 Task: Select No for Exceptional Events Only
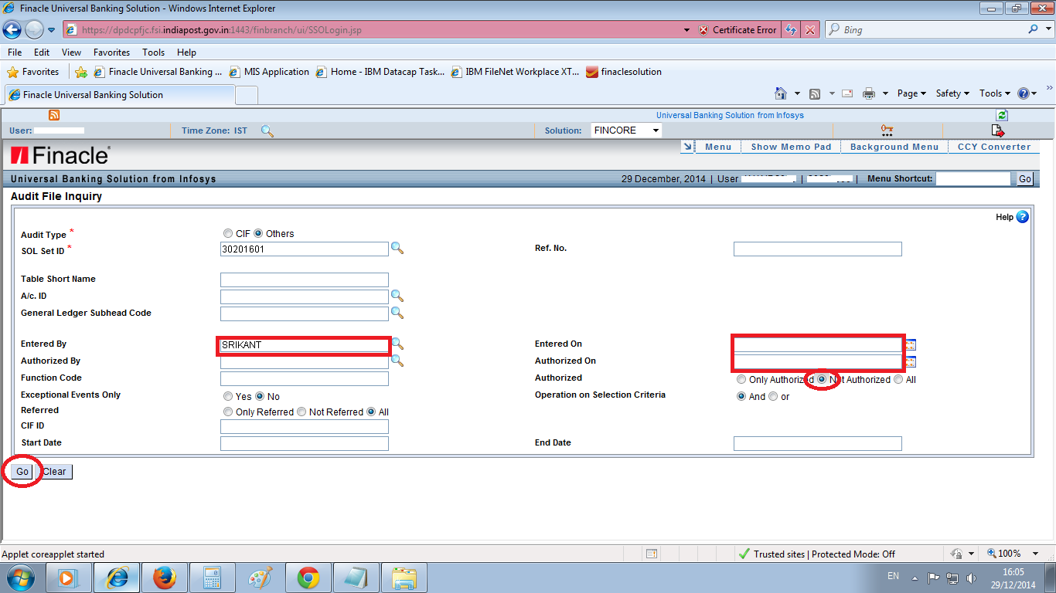(x=260, y=396)
